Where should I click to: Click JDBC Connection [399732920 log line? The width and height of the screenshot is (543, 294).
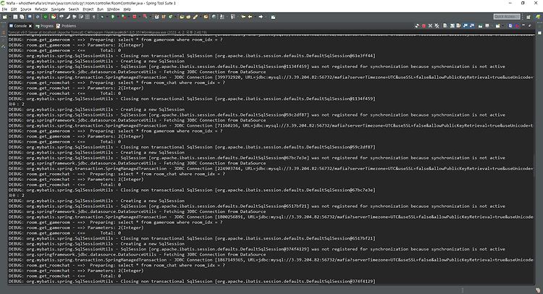[271, 77]
